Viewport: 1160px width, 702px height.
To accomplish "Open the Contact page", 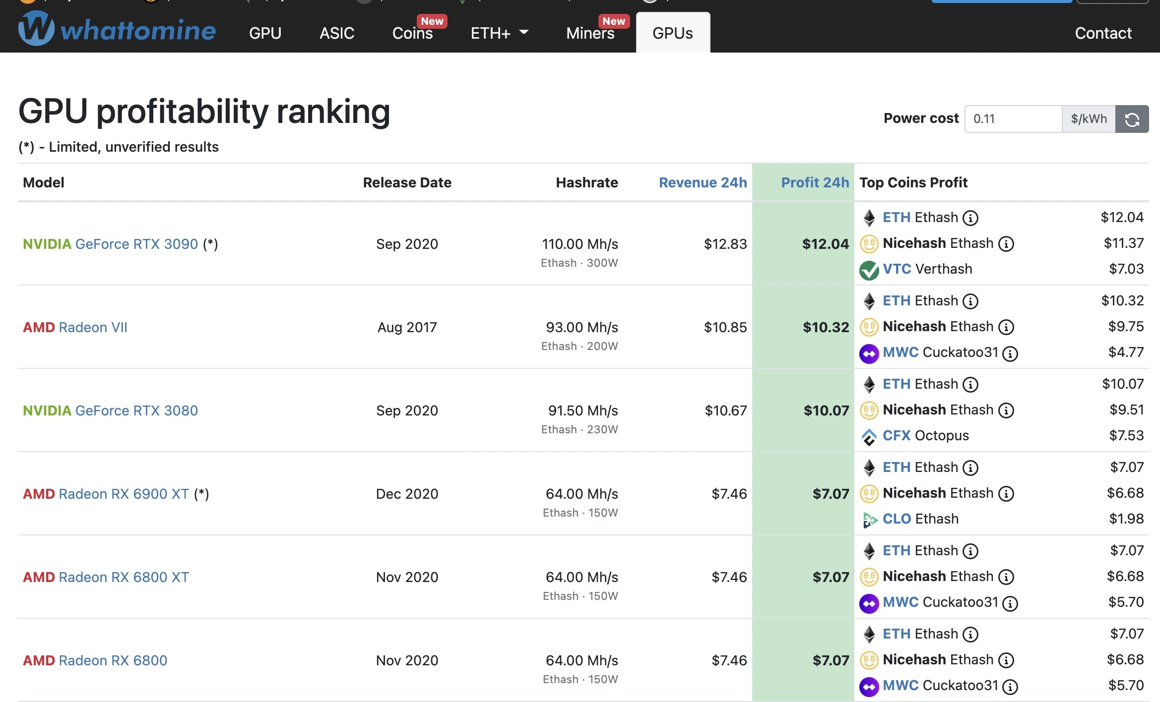I will coord(1103,33).
